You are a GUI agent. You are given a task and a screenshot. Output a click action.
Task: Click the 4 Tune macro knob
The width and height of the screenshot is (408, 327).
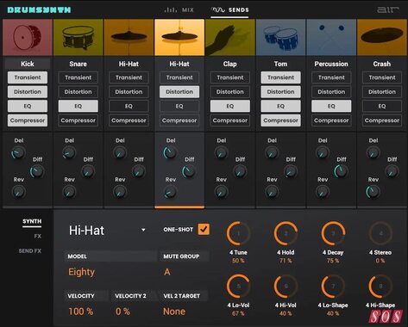coord(238,233)
